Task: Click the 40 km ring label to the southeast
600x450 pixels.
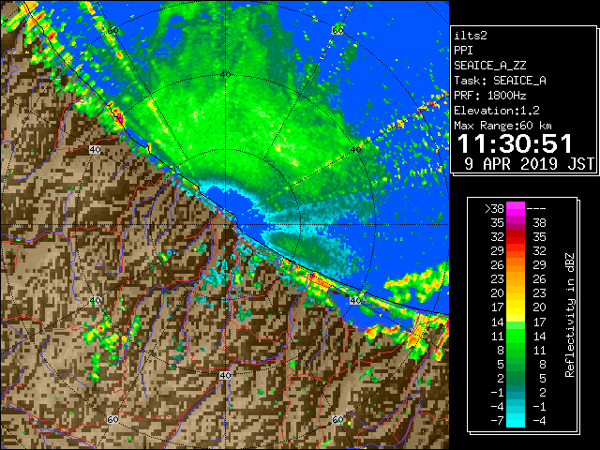Action: pos(356,300)
